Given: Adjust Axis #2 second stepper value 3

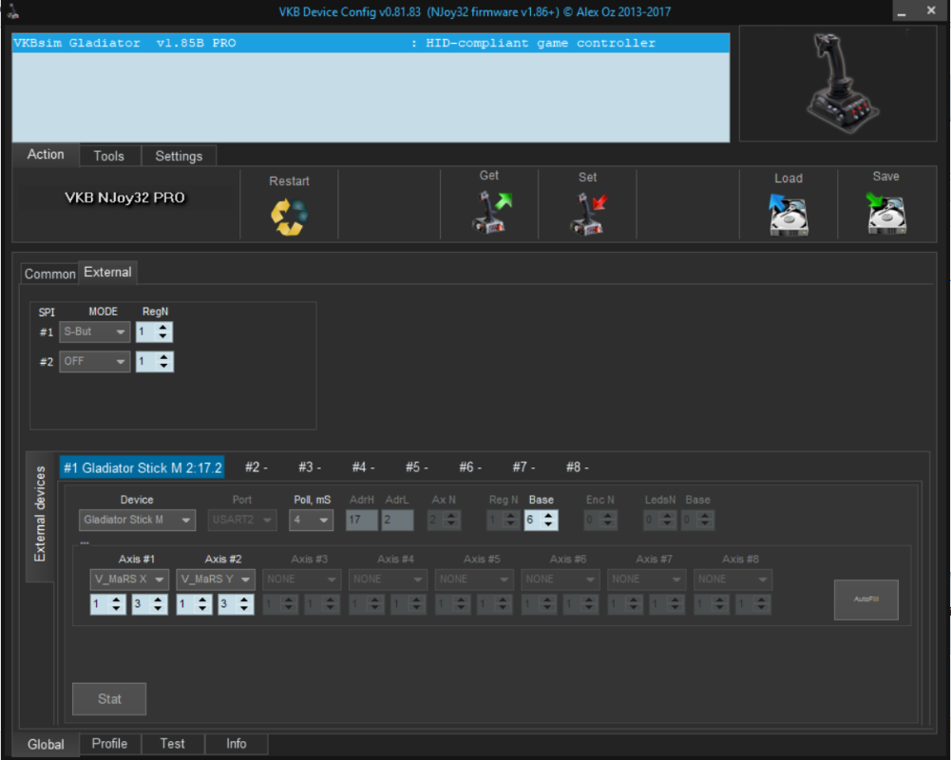Looking at the screenshot, I should (236, 603).
